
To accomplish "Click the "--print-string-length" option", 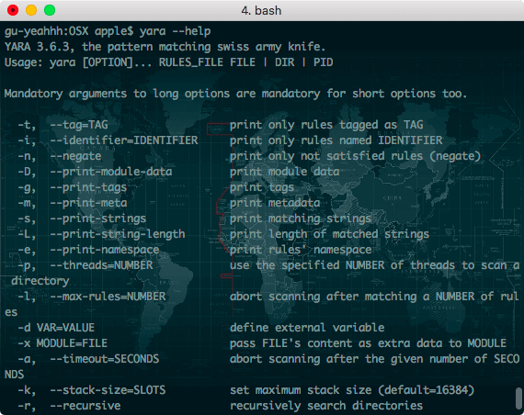I will click(118, 234).
